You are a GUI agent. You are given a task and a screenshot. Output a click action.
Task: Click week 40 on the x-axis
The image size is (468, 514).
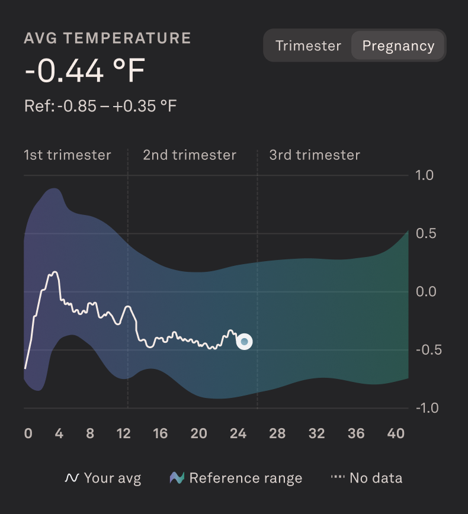(x=396, y=433)
